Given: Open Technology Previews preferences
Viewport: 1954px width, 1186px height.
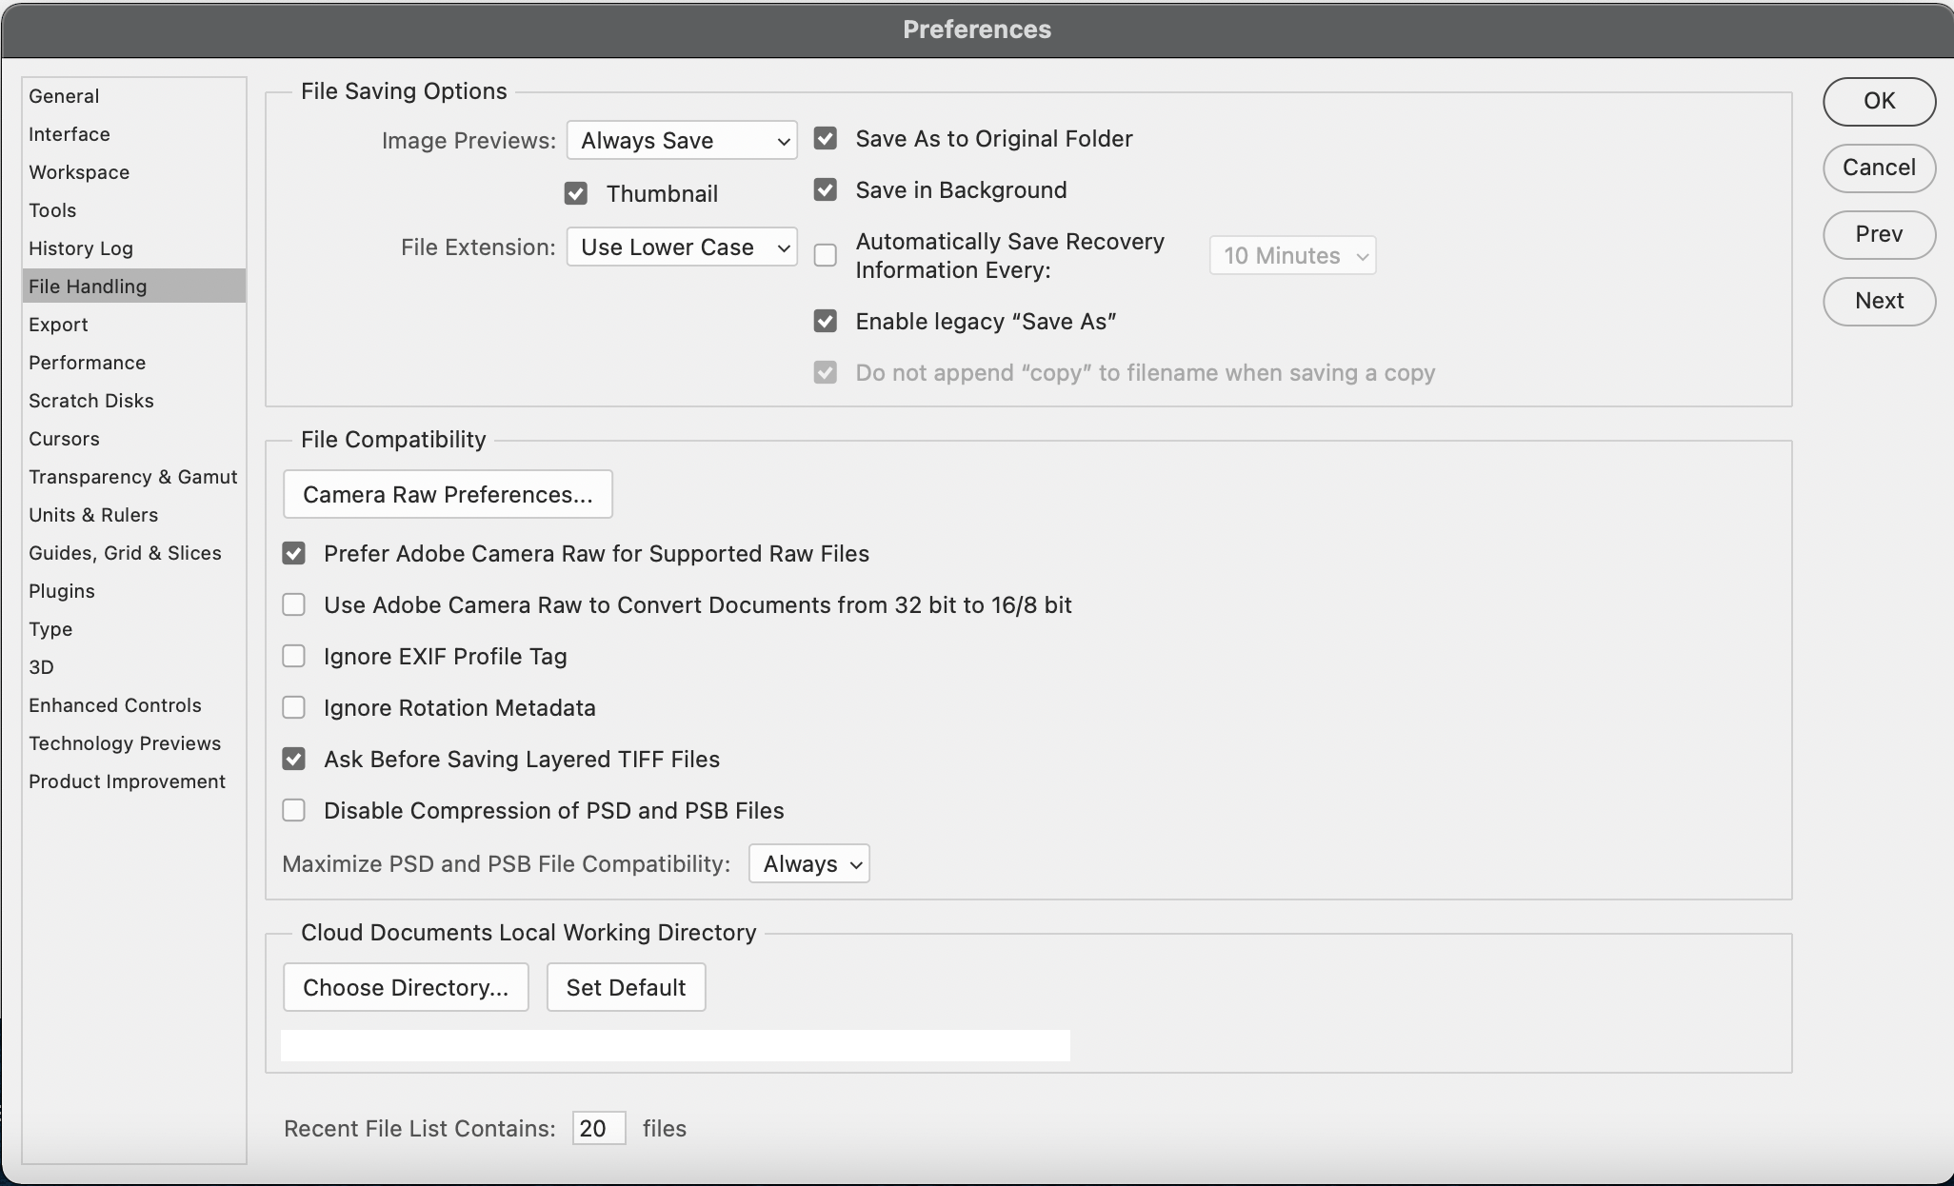Looking at the screenshot, I should coord(125,743).
